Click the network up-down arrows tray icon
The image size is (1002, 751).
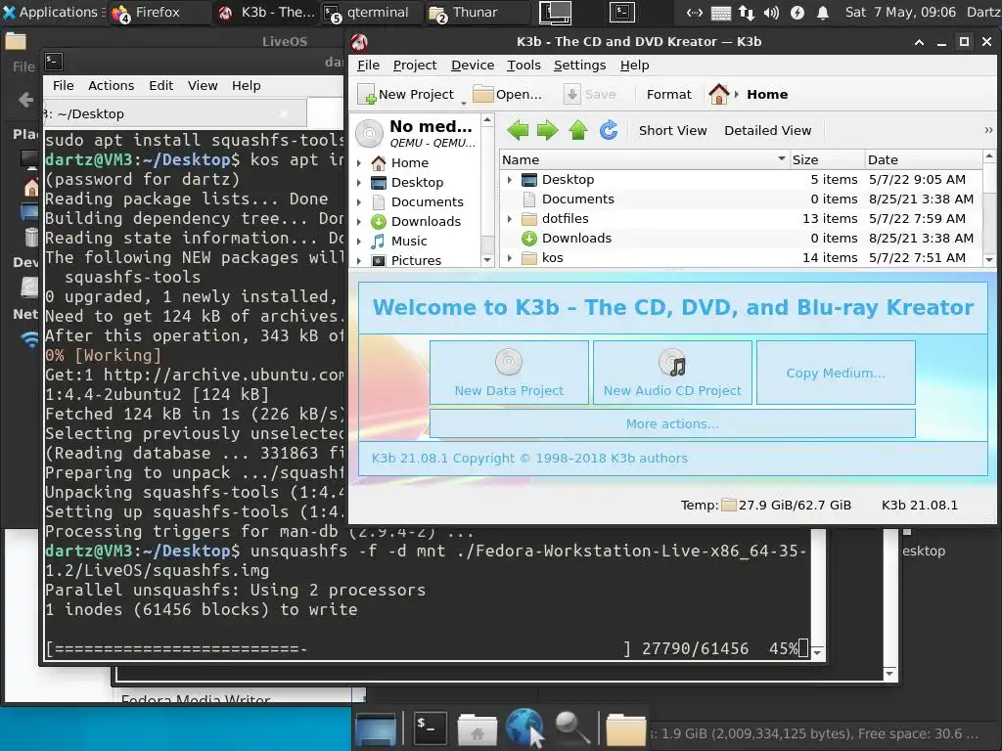tap(746, 12)
